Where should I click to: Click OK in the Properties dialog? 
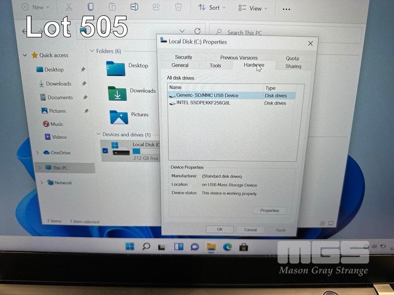pos(220,229)
